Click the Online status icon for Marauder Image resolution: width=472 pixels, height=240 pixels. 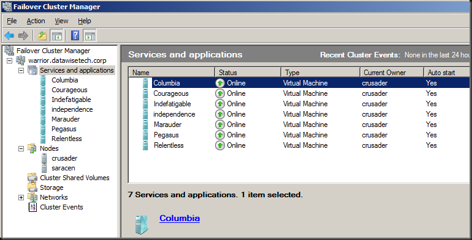pos(220,125)
